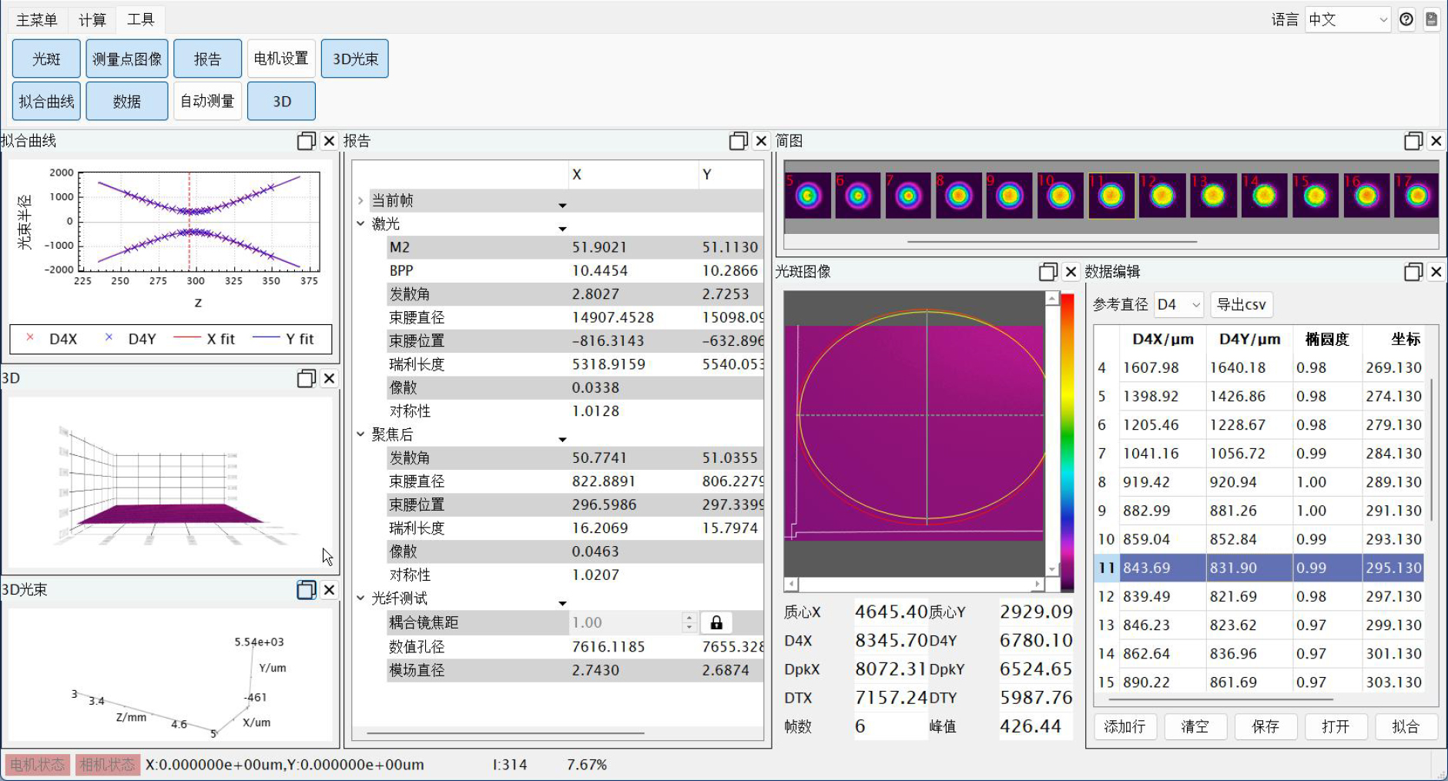
Task: Open the 参考直径 D4 dropdown
Action: (1178, 305)
